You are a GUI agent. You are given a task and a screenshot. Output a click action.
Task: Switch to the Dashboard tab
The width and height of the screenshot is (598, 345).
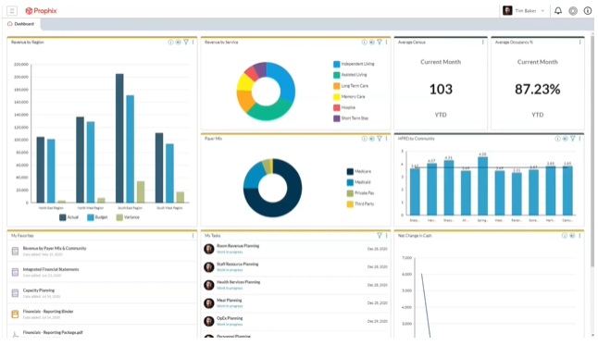[21, 24]
